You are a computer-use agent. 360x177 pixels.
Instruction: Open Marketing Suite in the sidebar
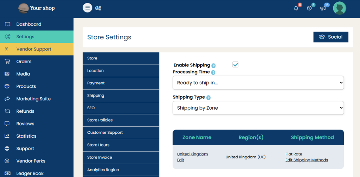[33, 99]
